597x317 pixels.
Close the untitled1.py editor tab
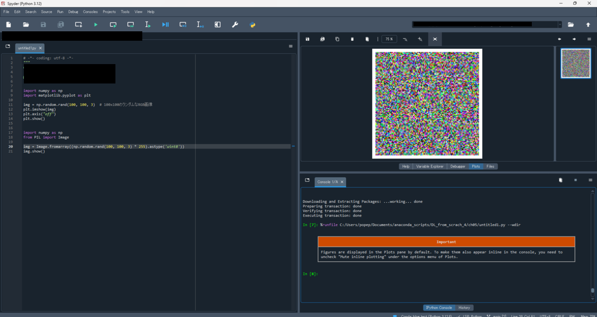40,48
